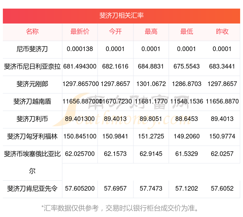This screenshot has width=243, height=217.
Task: Click the 最低 column header
Action: tap(187, 32)
